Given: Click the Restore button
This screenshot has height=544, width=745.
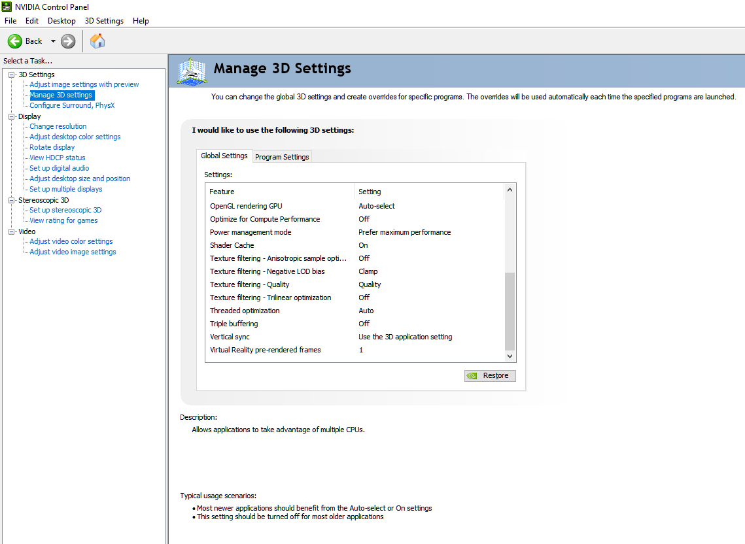Looking at the screenshot, I should point(490,376).
